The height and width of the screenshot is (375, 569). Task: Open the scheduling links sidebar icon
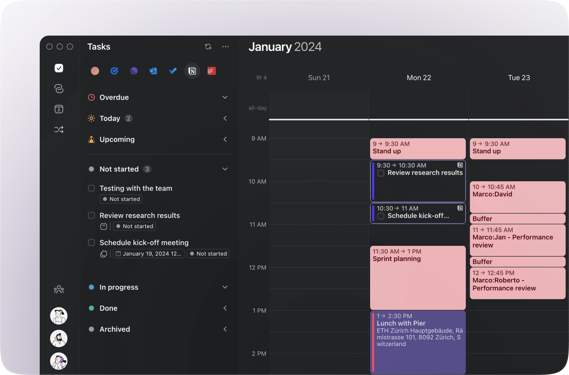[x=59, y=89]
